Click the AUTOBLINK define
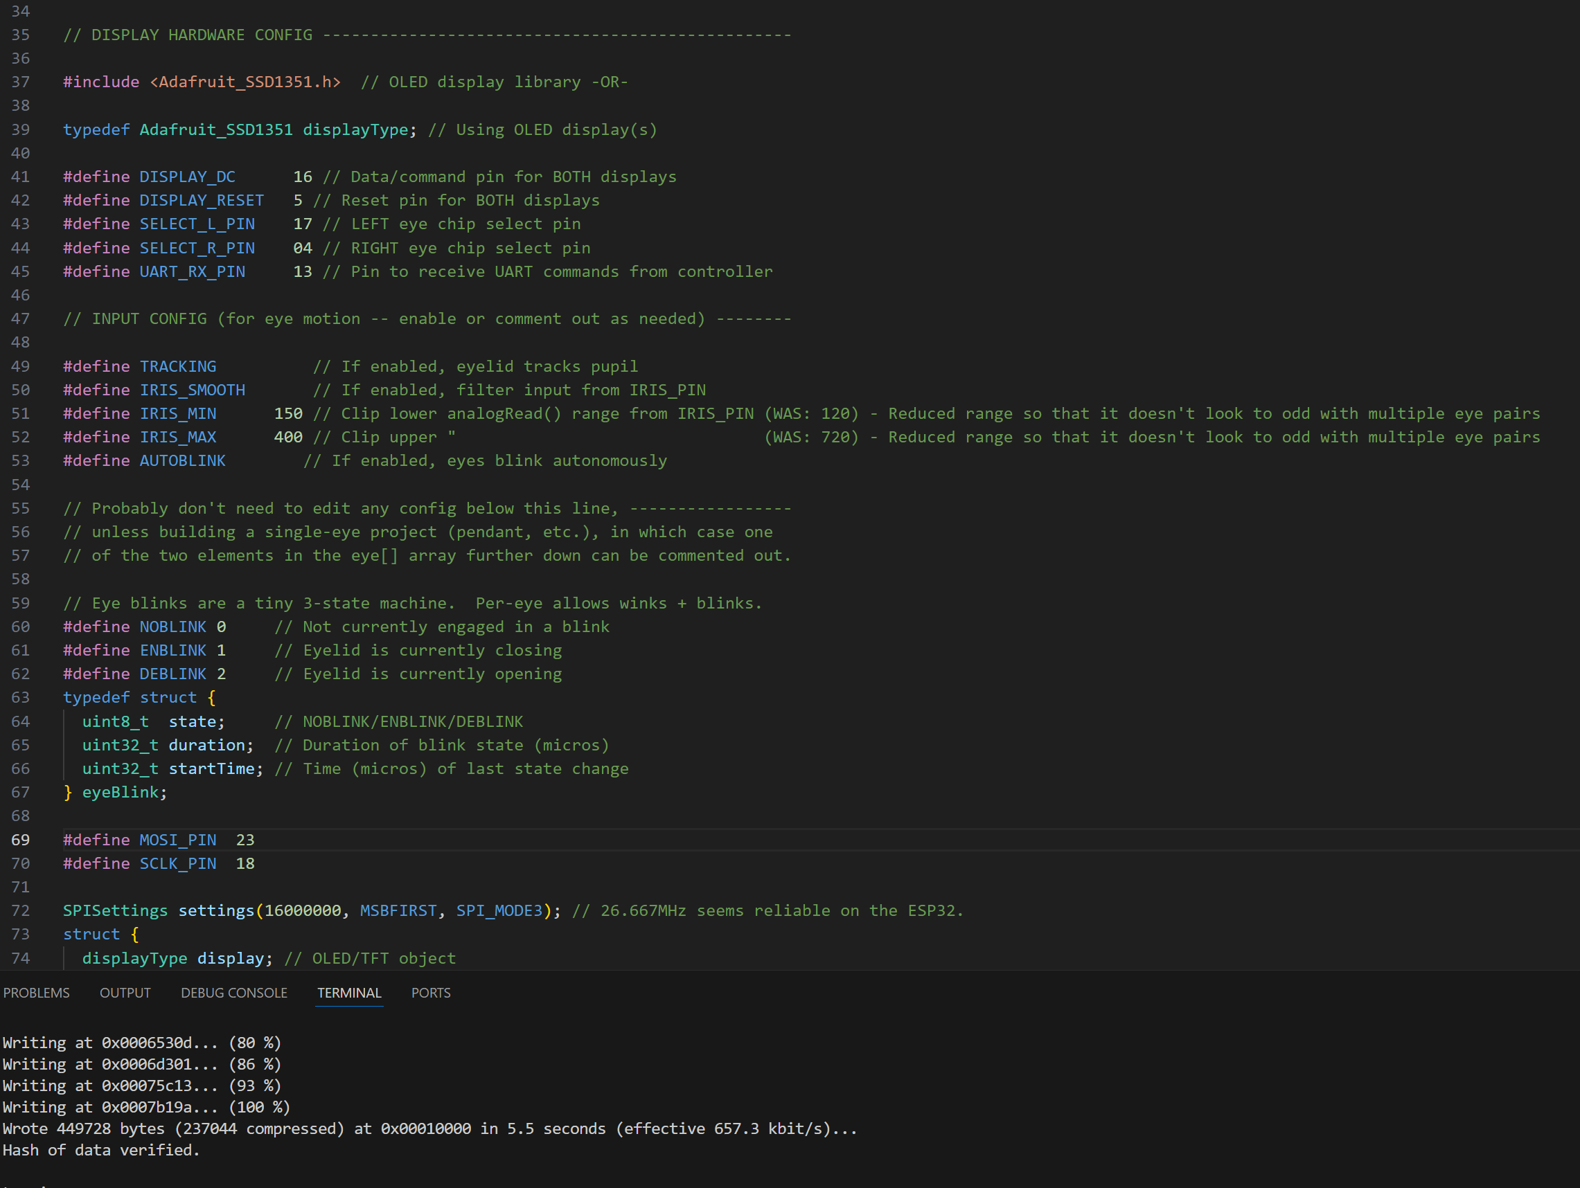The height and width of the screenshot is (1188, 1580). [183, 460]
